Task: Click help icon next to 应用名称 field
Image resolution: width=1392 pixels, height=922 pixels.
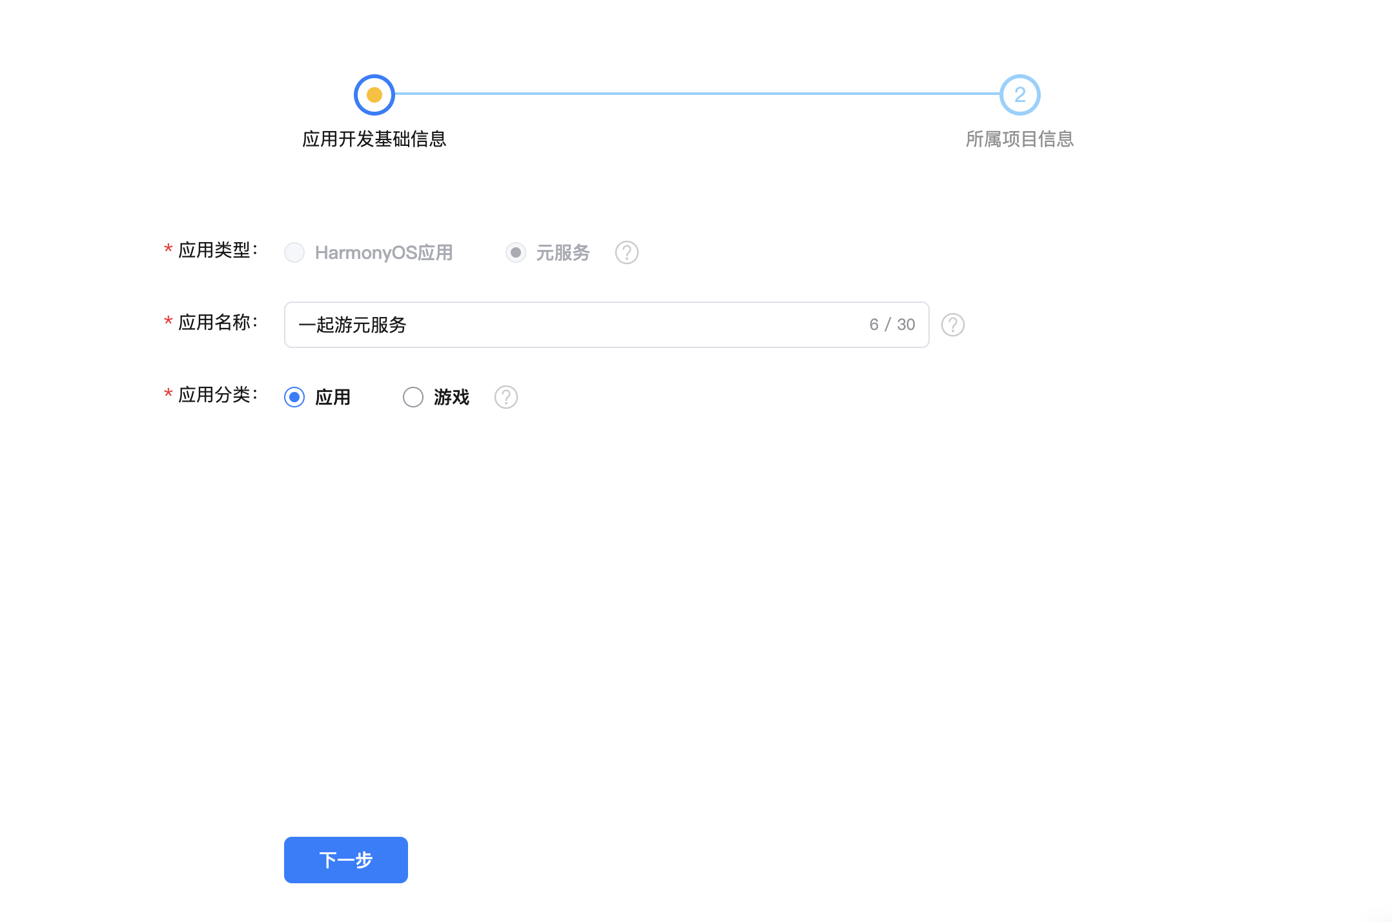Action: coord(952,325)
